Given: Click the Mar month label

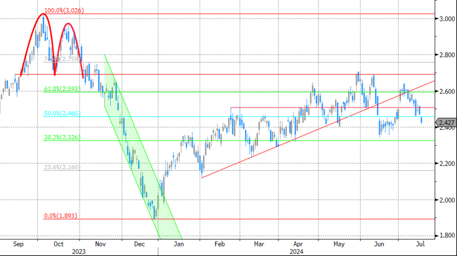Looking at the screenshot, I should [259, 244].
